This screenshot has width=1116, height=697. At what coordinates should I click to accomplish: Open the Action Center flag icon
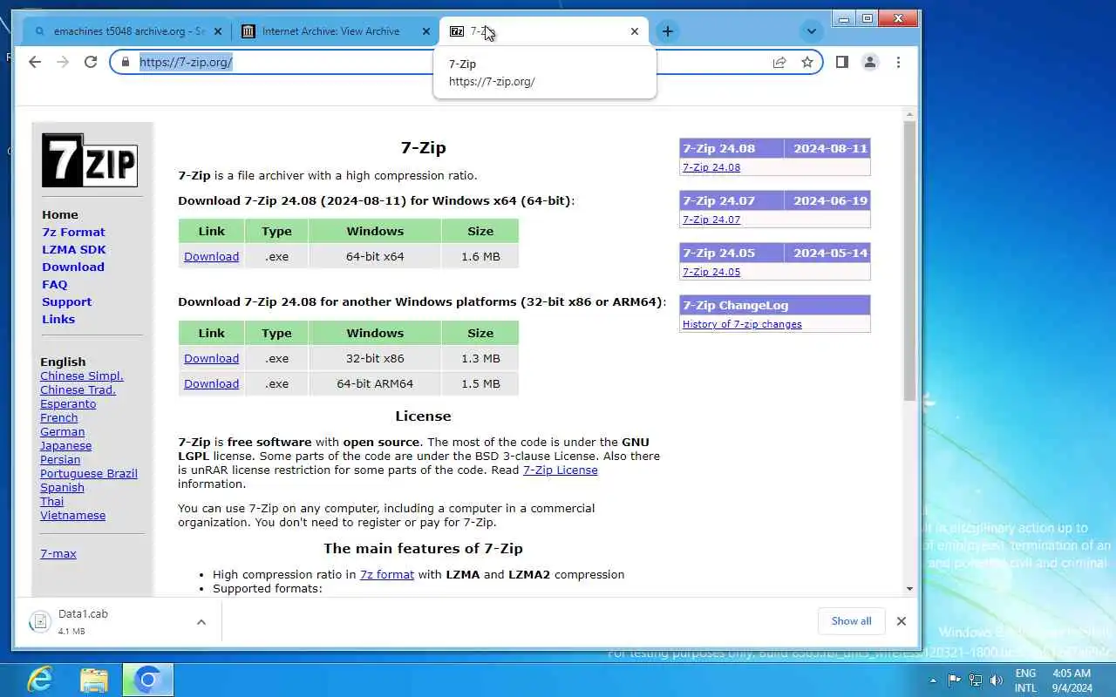pyautogui.click(x=955, y=680)
